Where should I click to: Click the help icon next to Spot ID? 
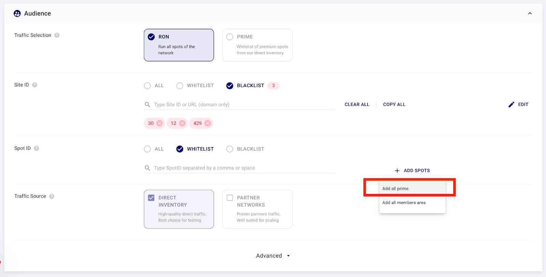tap(37, 148)
